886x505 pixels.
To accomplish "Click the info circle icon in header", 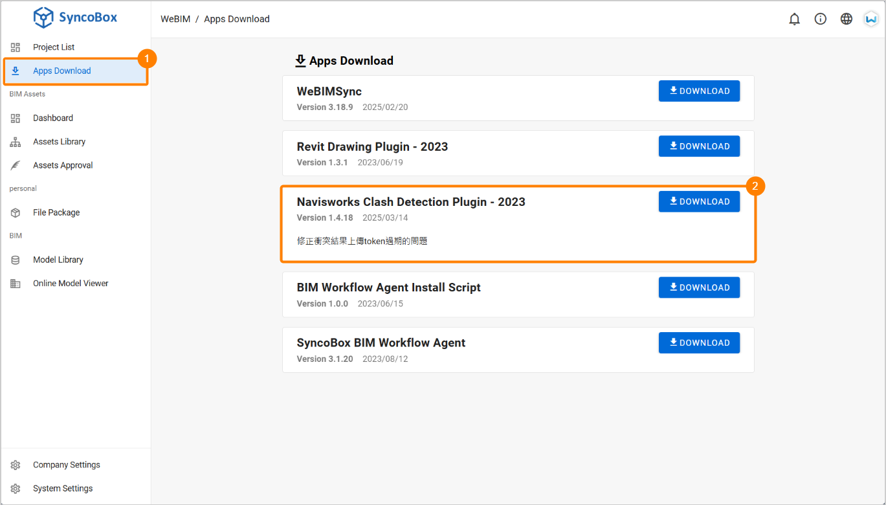I will pyautogui.click(x=820, y=19).
